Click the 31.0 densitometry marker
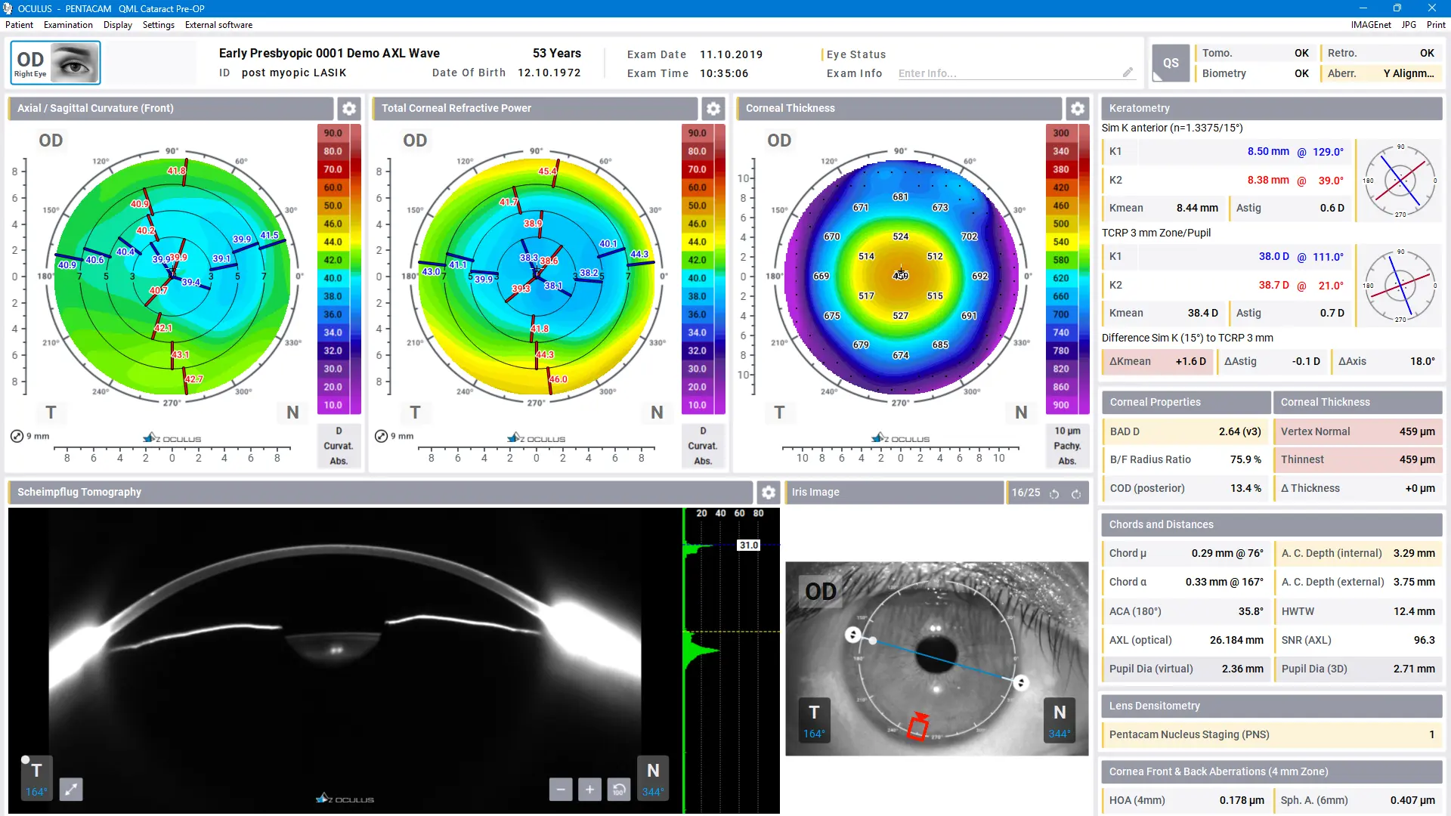Viewport: 1451px width, 816px height. 748,545
